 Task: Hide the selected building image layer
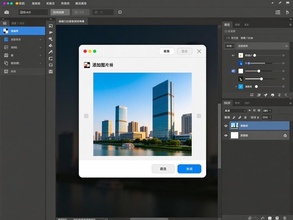226,126
